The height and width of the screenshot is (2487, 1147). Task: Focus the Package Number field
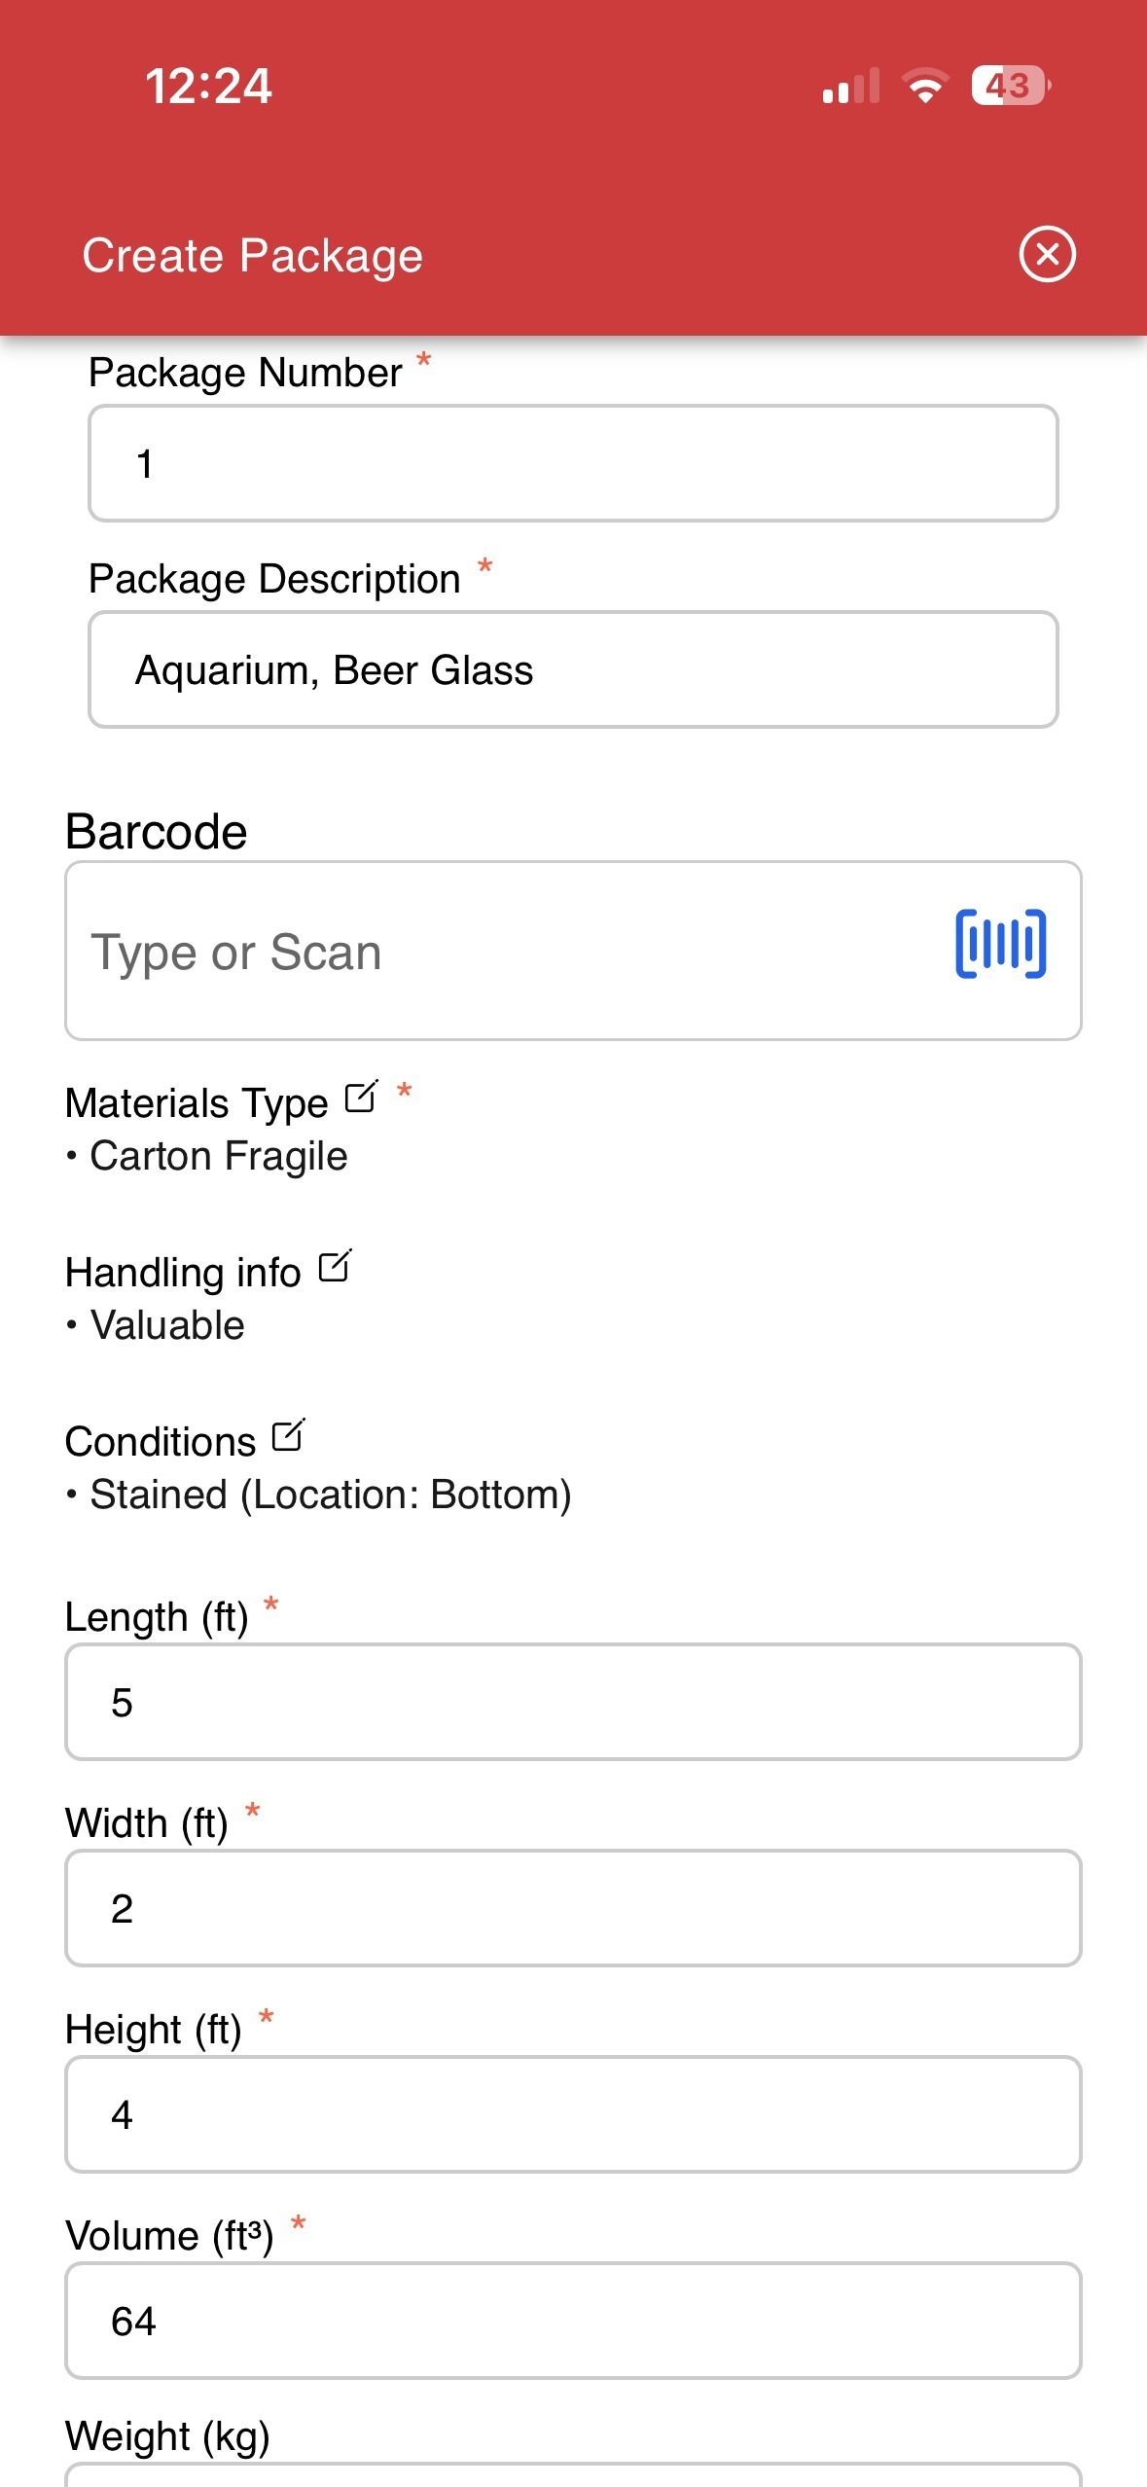click(573, 463)
